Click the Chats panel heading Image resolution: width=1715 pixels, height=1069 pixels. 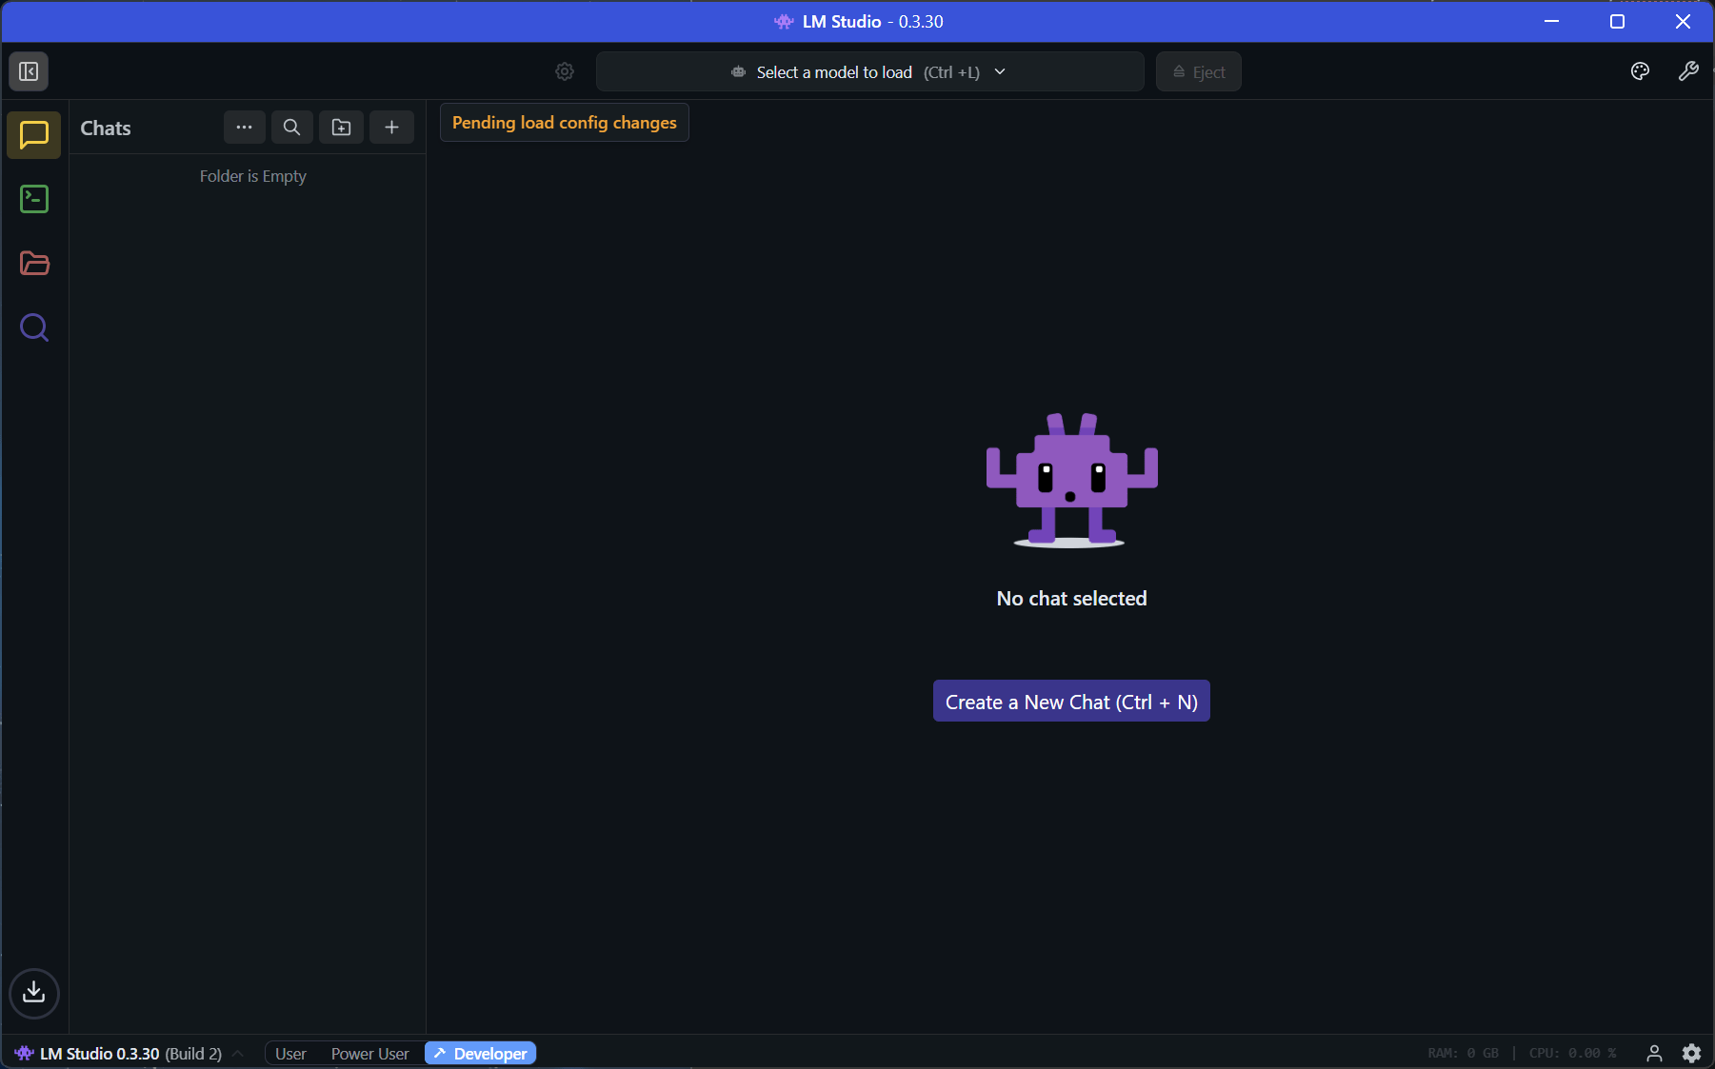pos(106,129)
